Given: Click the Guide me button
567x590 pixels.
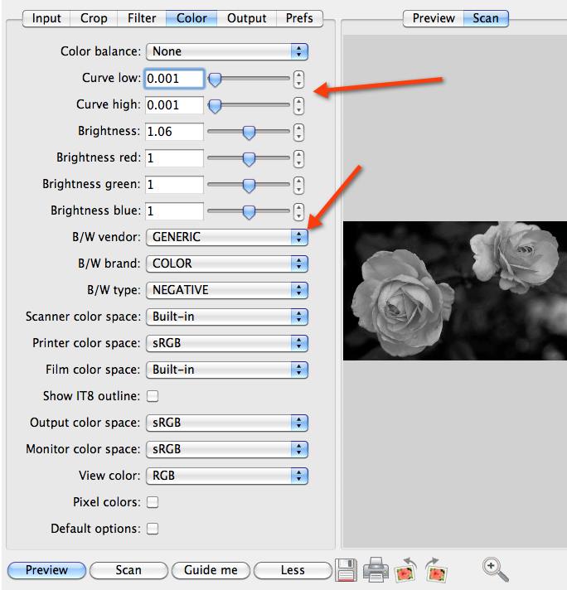Looking at the screenshot, I should [x=211, y=570].
